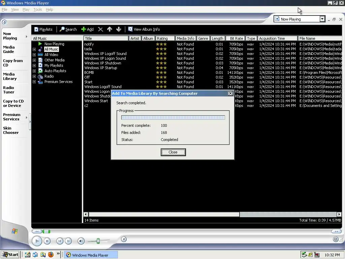
Task: Open the Windows Start menu
Action: [10, 255]
